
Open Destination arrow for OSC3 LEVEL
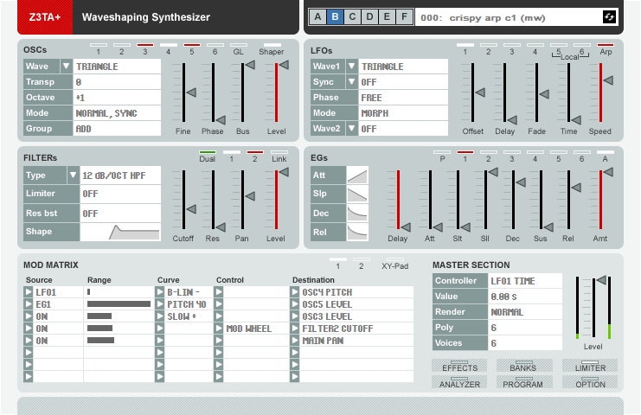tap(295, 316)
